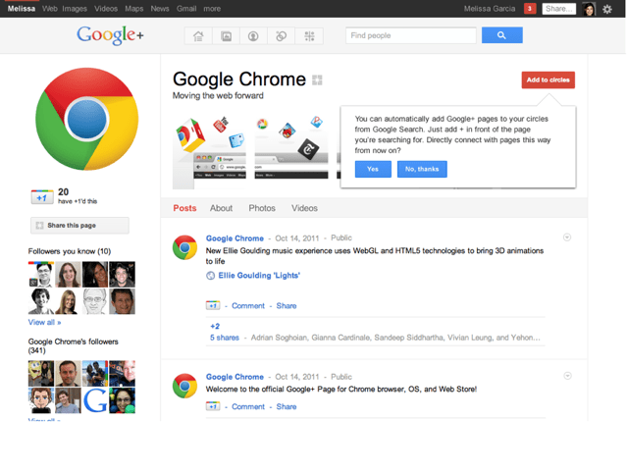This screenshot has height=472, width=627.
Task: Click Google Chrome author name on first post
Action: 235,238
